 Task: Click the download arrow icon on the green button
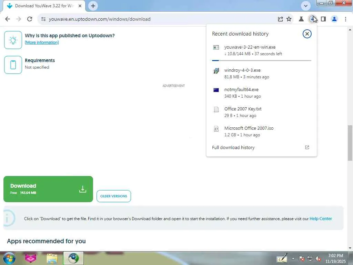[x=83, y=189]
